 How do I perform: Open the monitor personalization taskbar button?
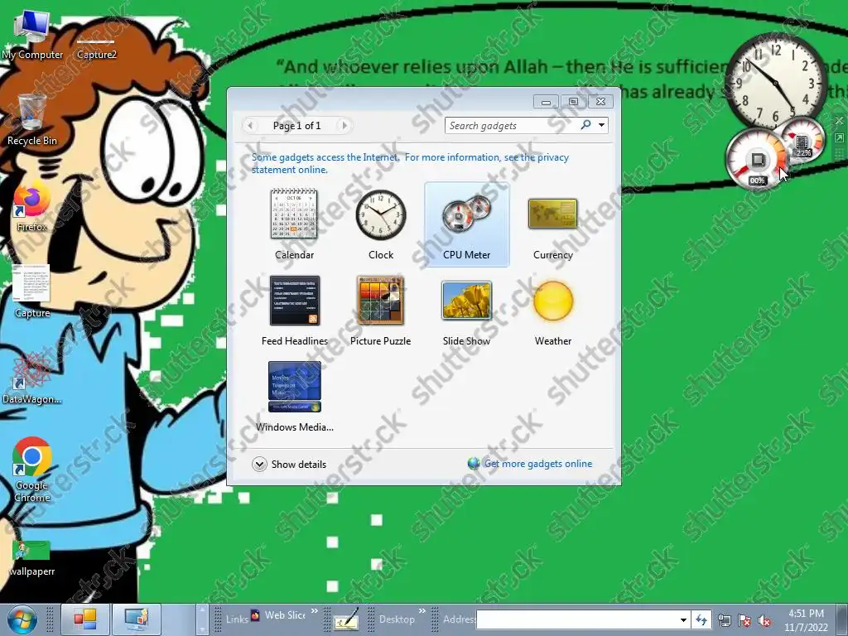click(136, 619)
